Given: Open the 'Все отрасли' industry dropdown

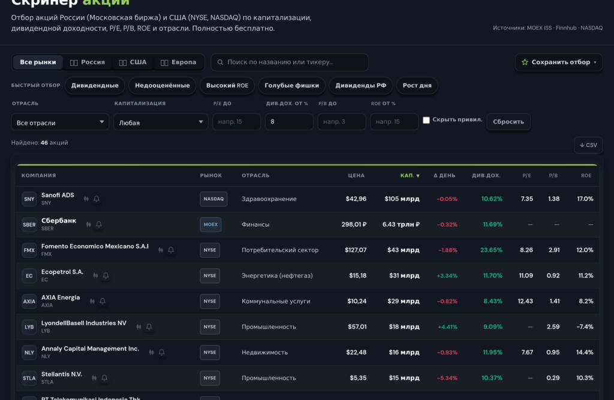Looking at the screenshot, I should (x=60, y=122).
